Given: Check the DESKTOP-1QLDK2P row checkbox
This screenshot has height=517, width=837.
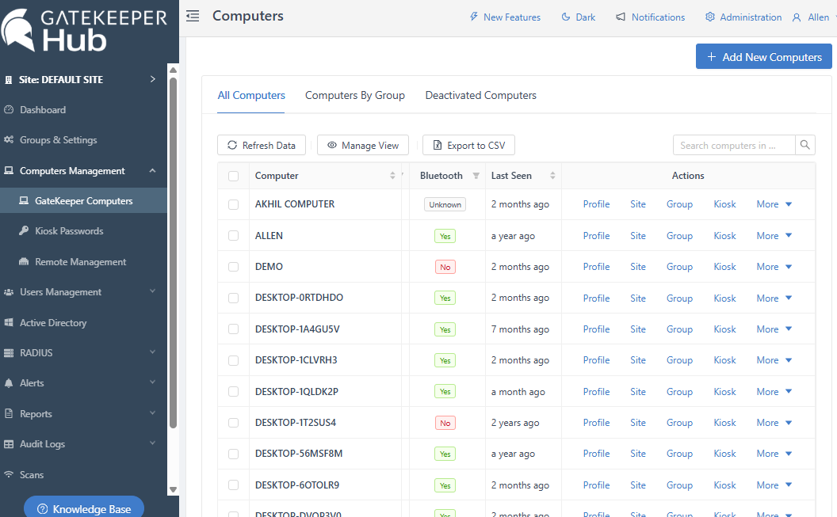Looking at the screenshot, I should pos(233,391).
